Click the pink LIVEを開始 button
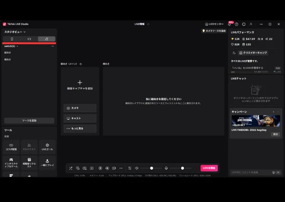Image resolution: width=285 pixels, height=202 pixels. (x=209, y=168)
